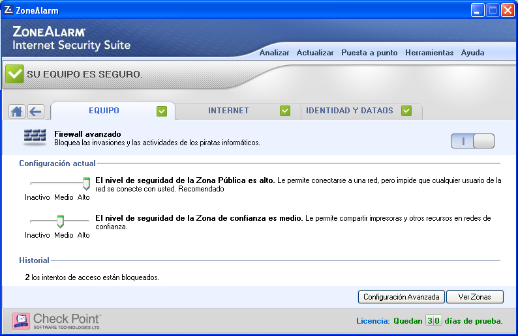Click the 30 days trial counter
The width and height of the screenshot is (518, 336).
click(433, 320)
